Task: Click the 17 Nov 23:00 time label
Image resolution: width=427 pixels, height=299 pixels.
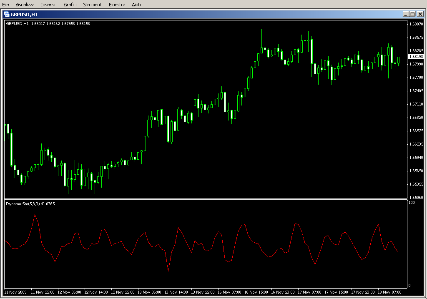Action: click(x=363, y=292)
